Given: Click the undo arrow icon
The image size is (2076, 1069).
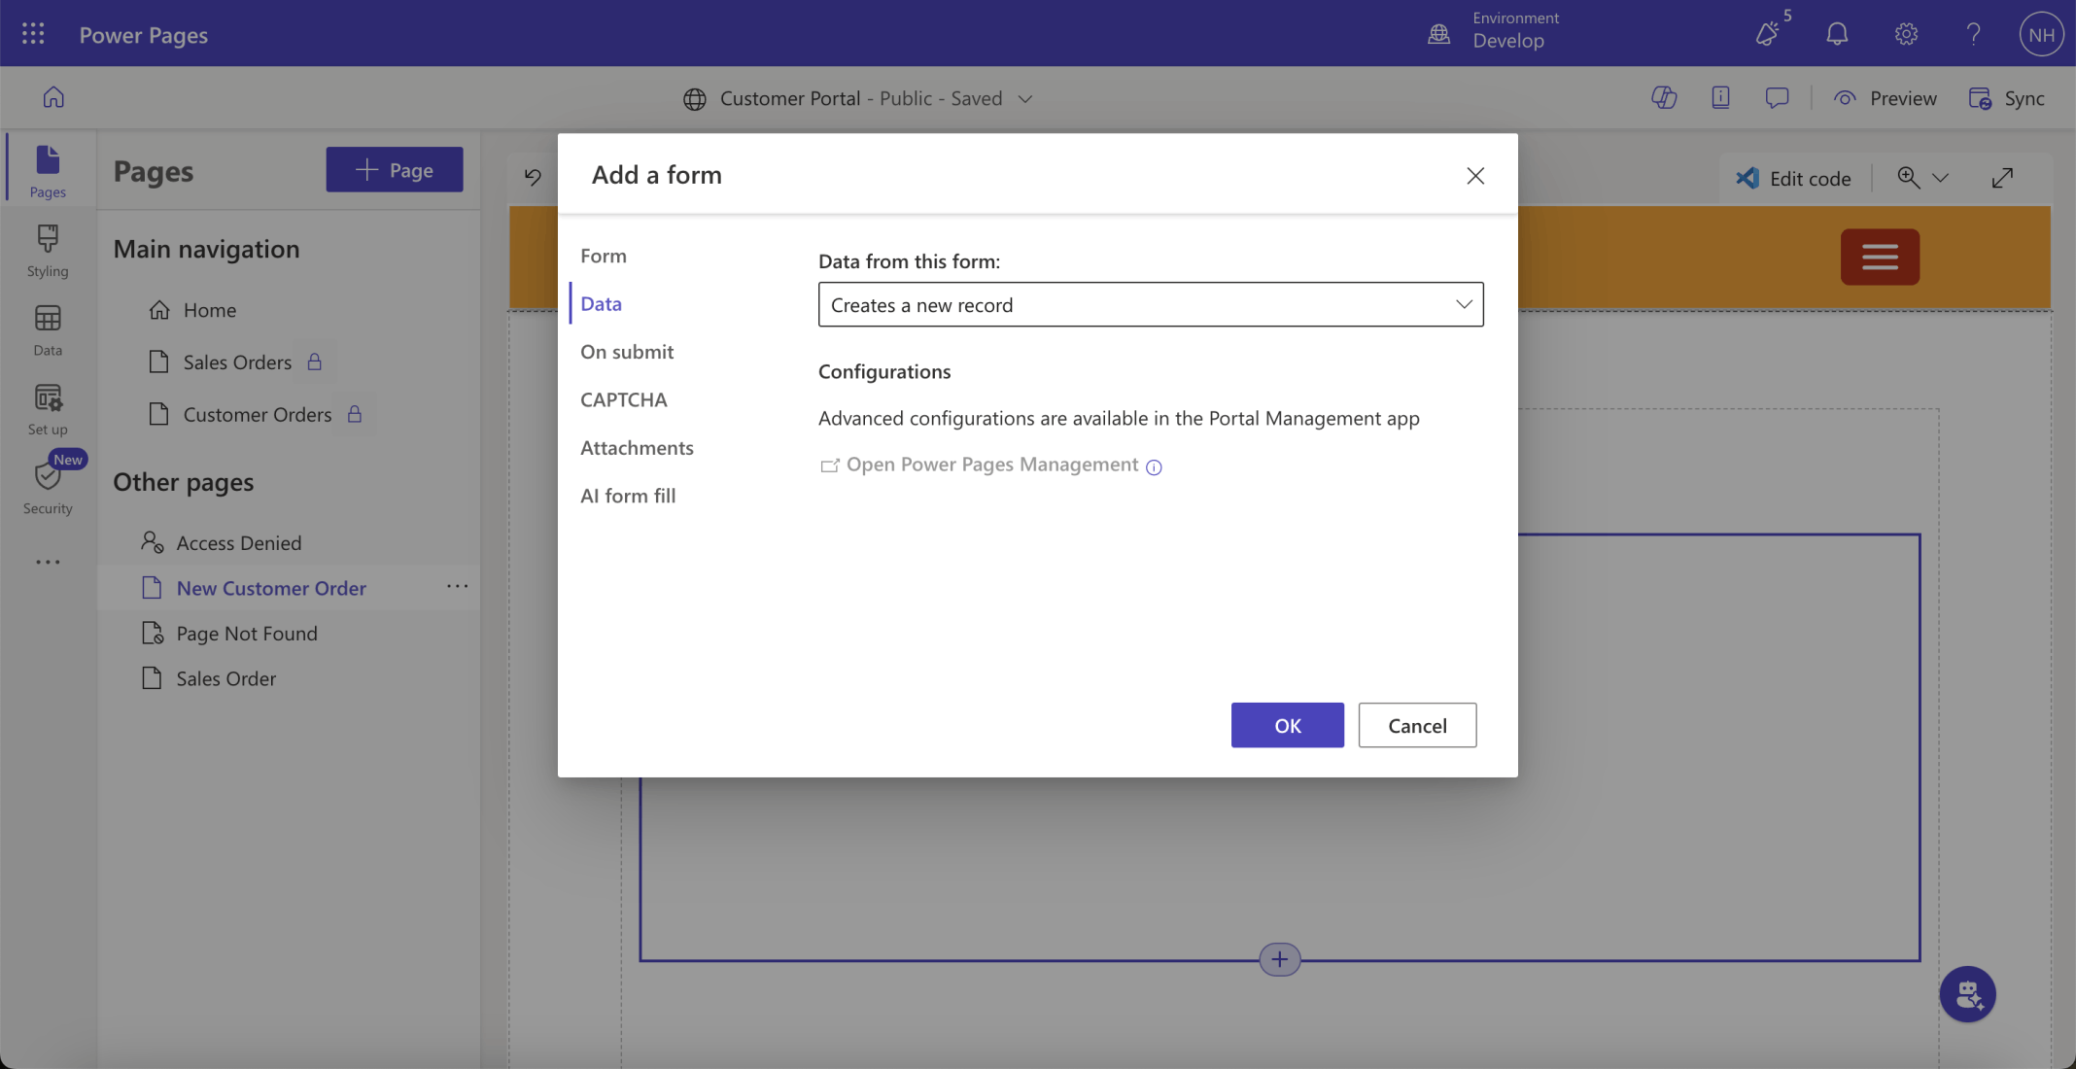Looking at the screenshot, I should point(533,177).
